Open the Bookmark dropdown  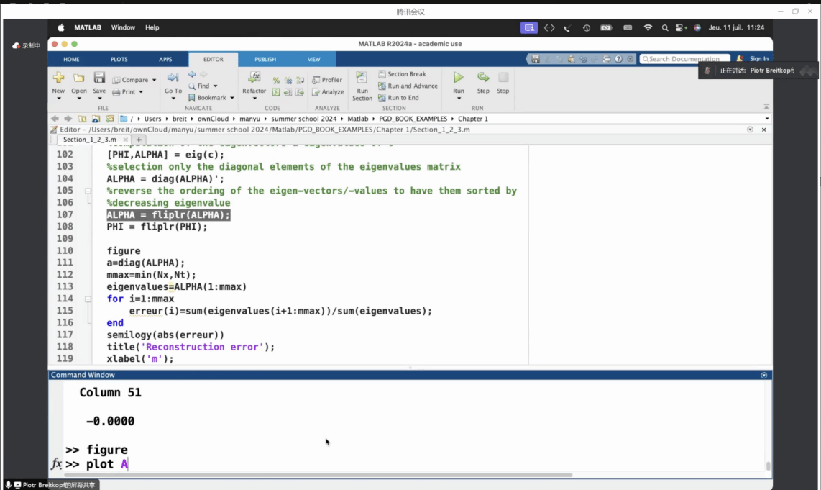(x=231, y=98)
